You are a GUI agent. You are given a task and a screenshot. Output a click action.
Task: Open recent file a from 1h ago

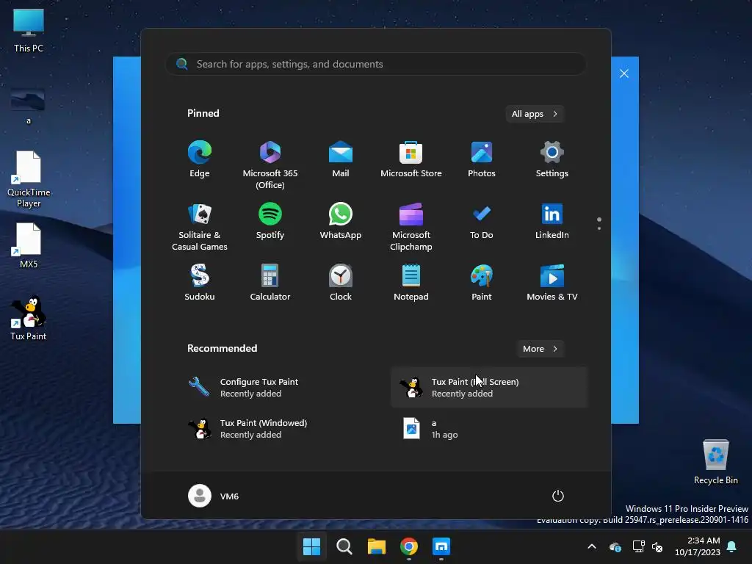(x=489, y=429)
